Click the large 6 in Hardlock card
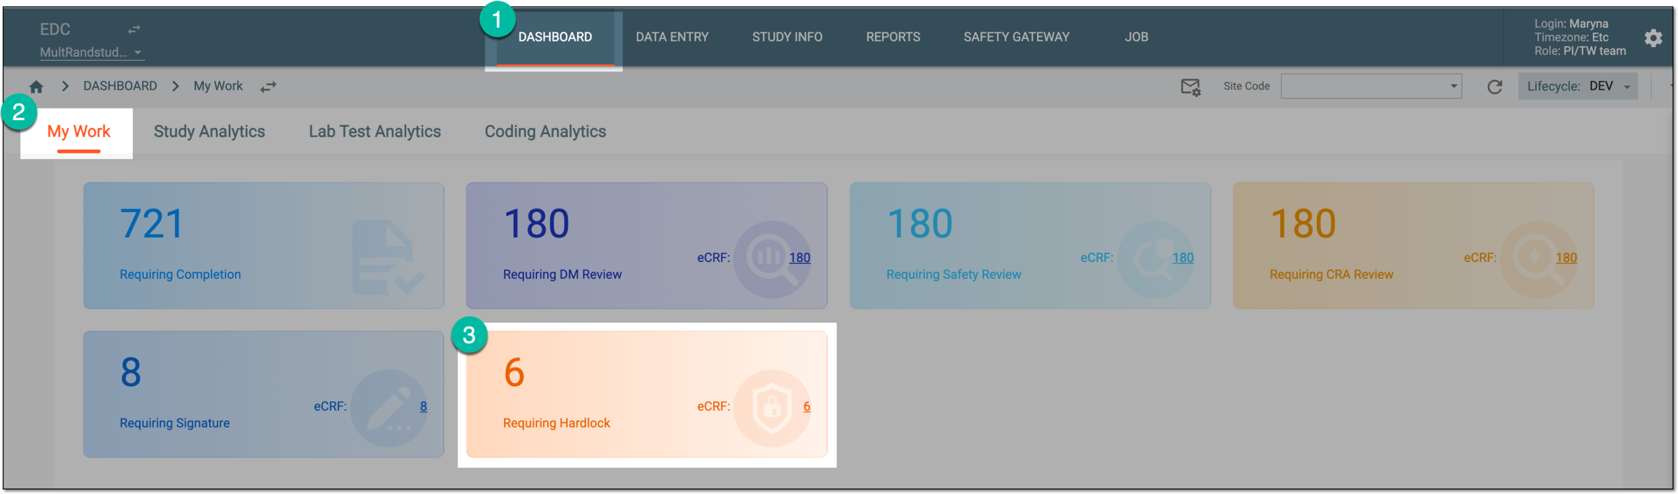 point(514,373)
